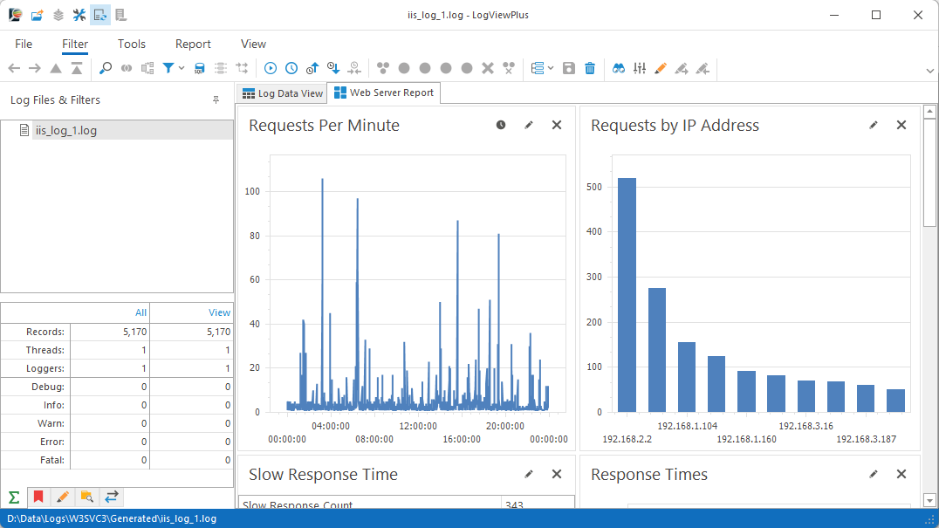Screen dimensions: 939x528
Task: Click the stacked layers icon in title bar
Action: click(58, 15)
